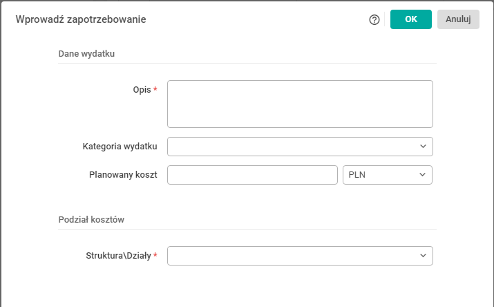
Task: Click the red required asterisk beside Struktura\Działy
Action: click(155, 256)
